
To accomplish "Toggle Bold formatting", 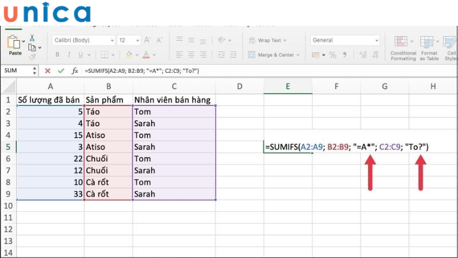I will 58,54.
